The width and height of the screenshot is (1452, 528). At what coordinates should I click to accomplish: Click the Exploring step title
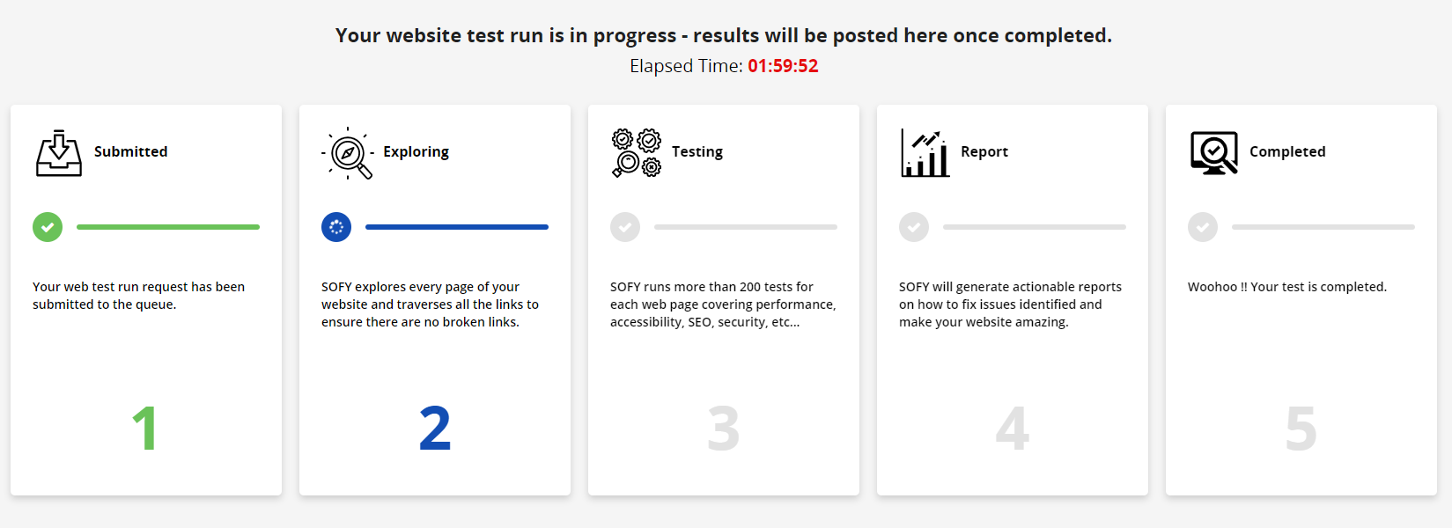[416, 151]
